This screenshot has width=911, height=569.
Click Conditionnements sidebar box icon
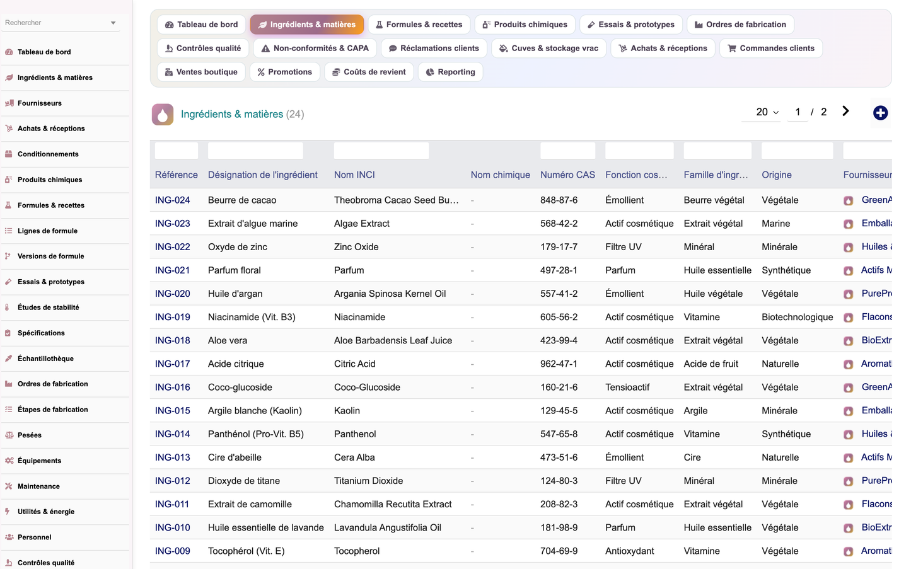click(x=9, y=154)
